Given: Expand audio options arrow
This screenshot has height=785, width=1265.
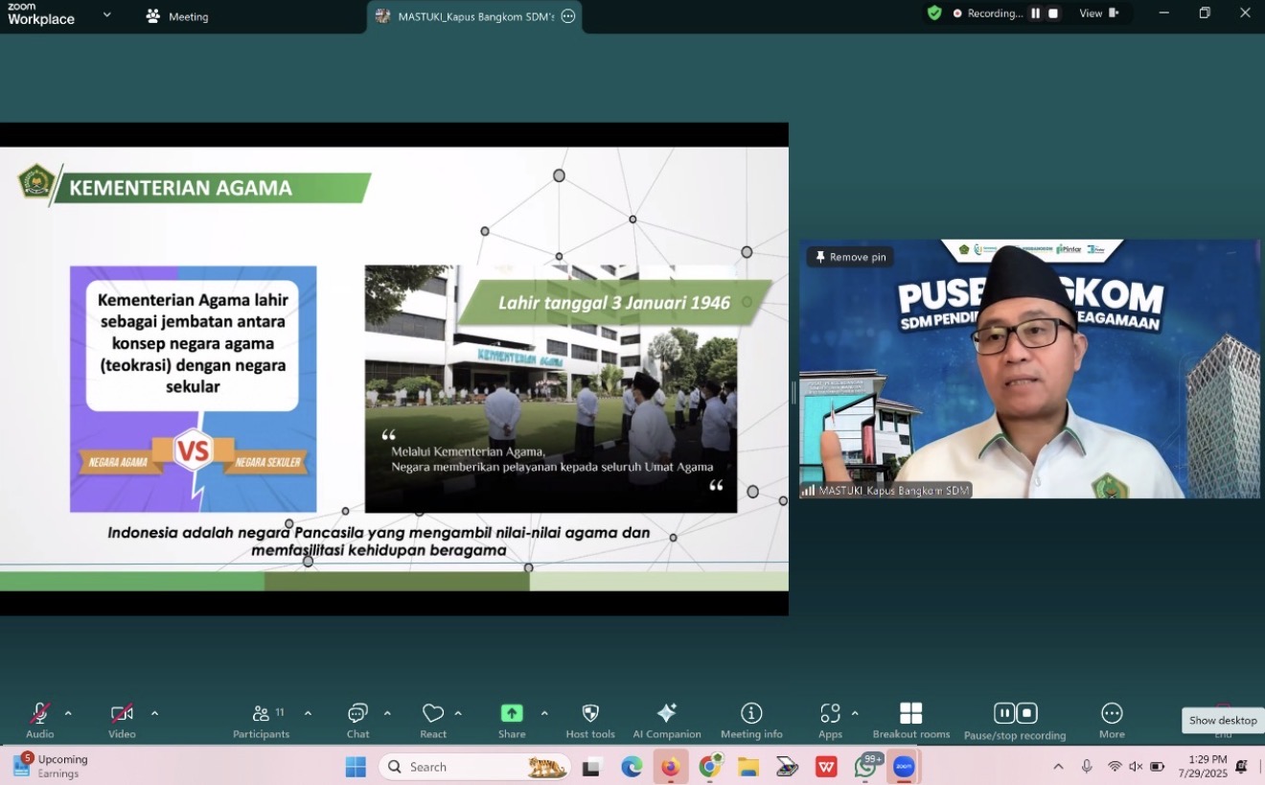Looking at the screenshot, I should pyautogui.click(x=68, y=713).
